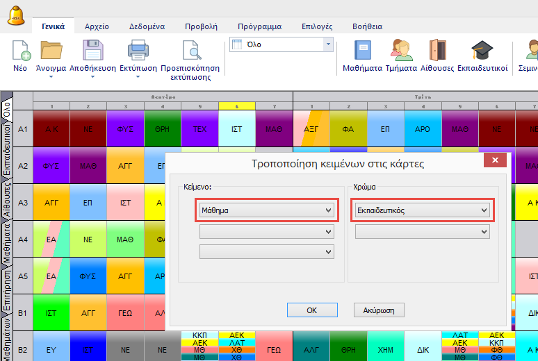This screenshot has width=538, height=361.
Task: Open the Μαθήματα book icon
Action: click(x=362, y=51)
